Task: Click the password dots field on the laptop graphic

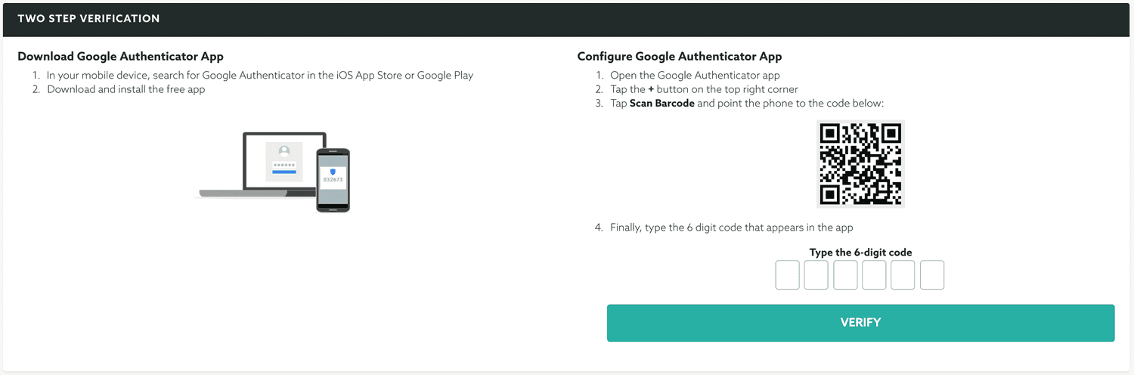Action: click(284, 164)
